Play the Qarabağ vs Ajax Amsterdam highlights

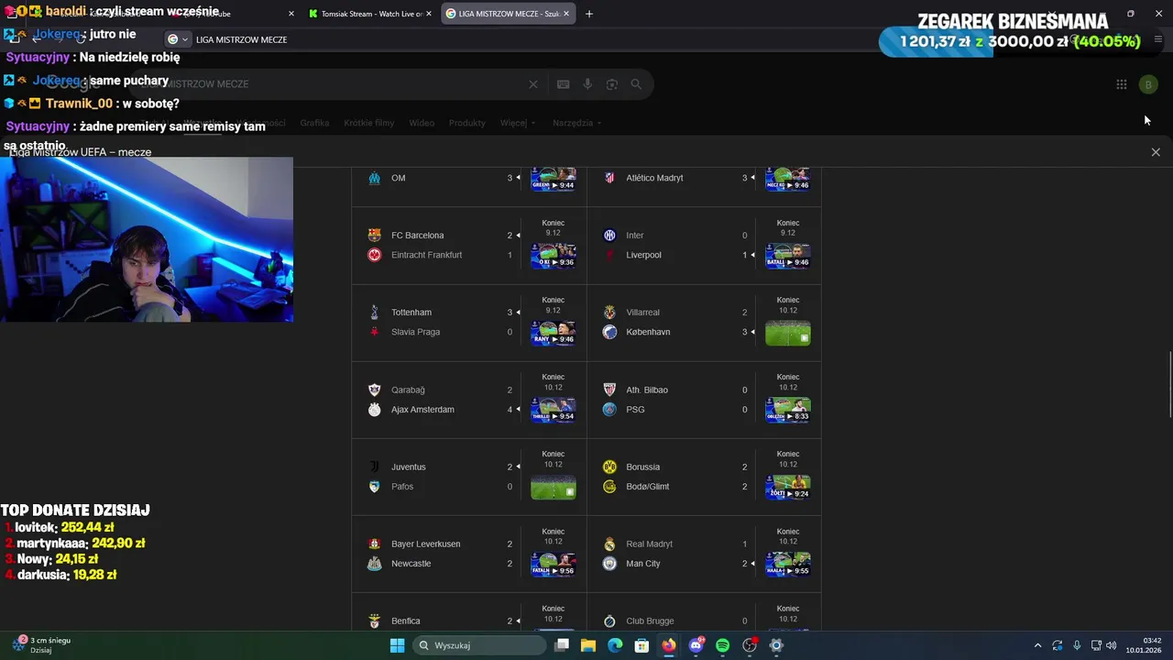click(x=554, y=410)
